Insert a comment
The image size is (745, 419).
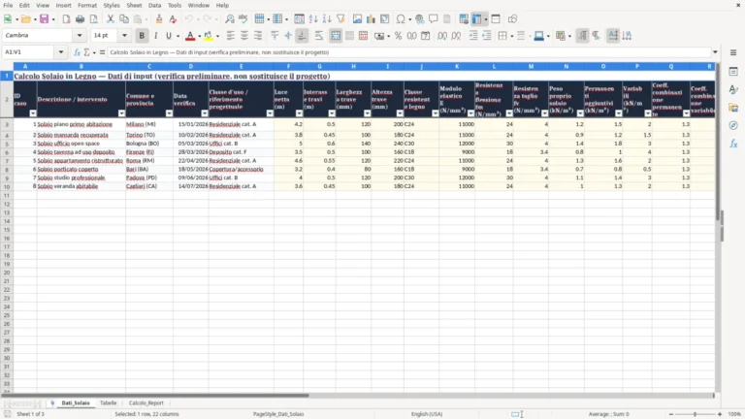click(x=434, y=19)
